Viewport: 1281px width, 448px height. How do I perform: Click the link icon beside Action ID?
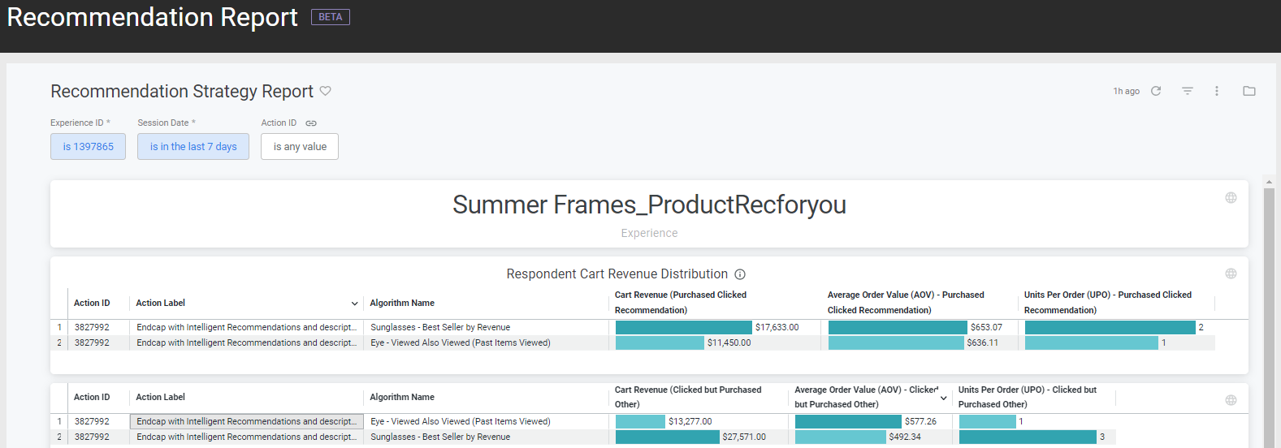(311, 123)
